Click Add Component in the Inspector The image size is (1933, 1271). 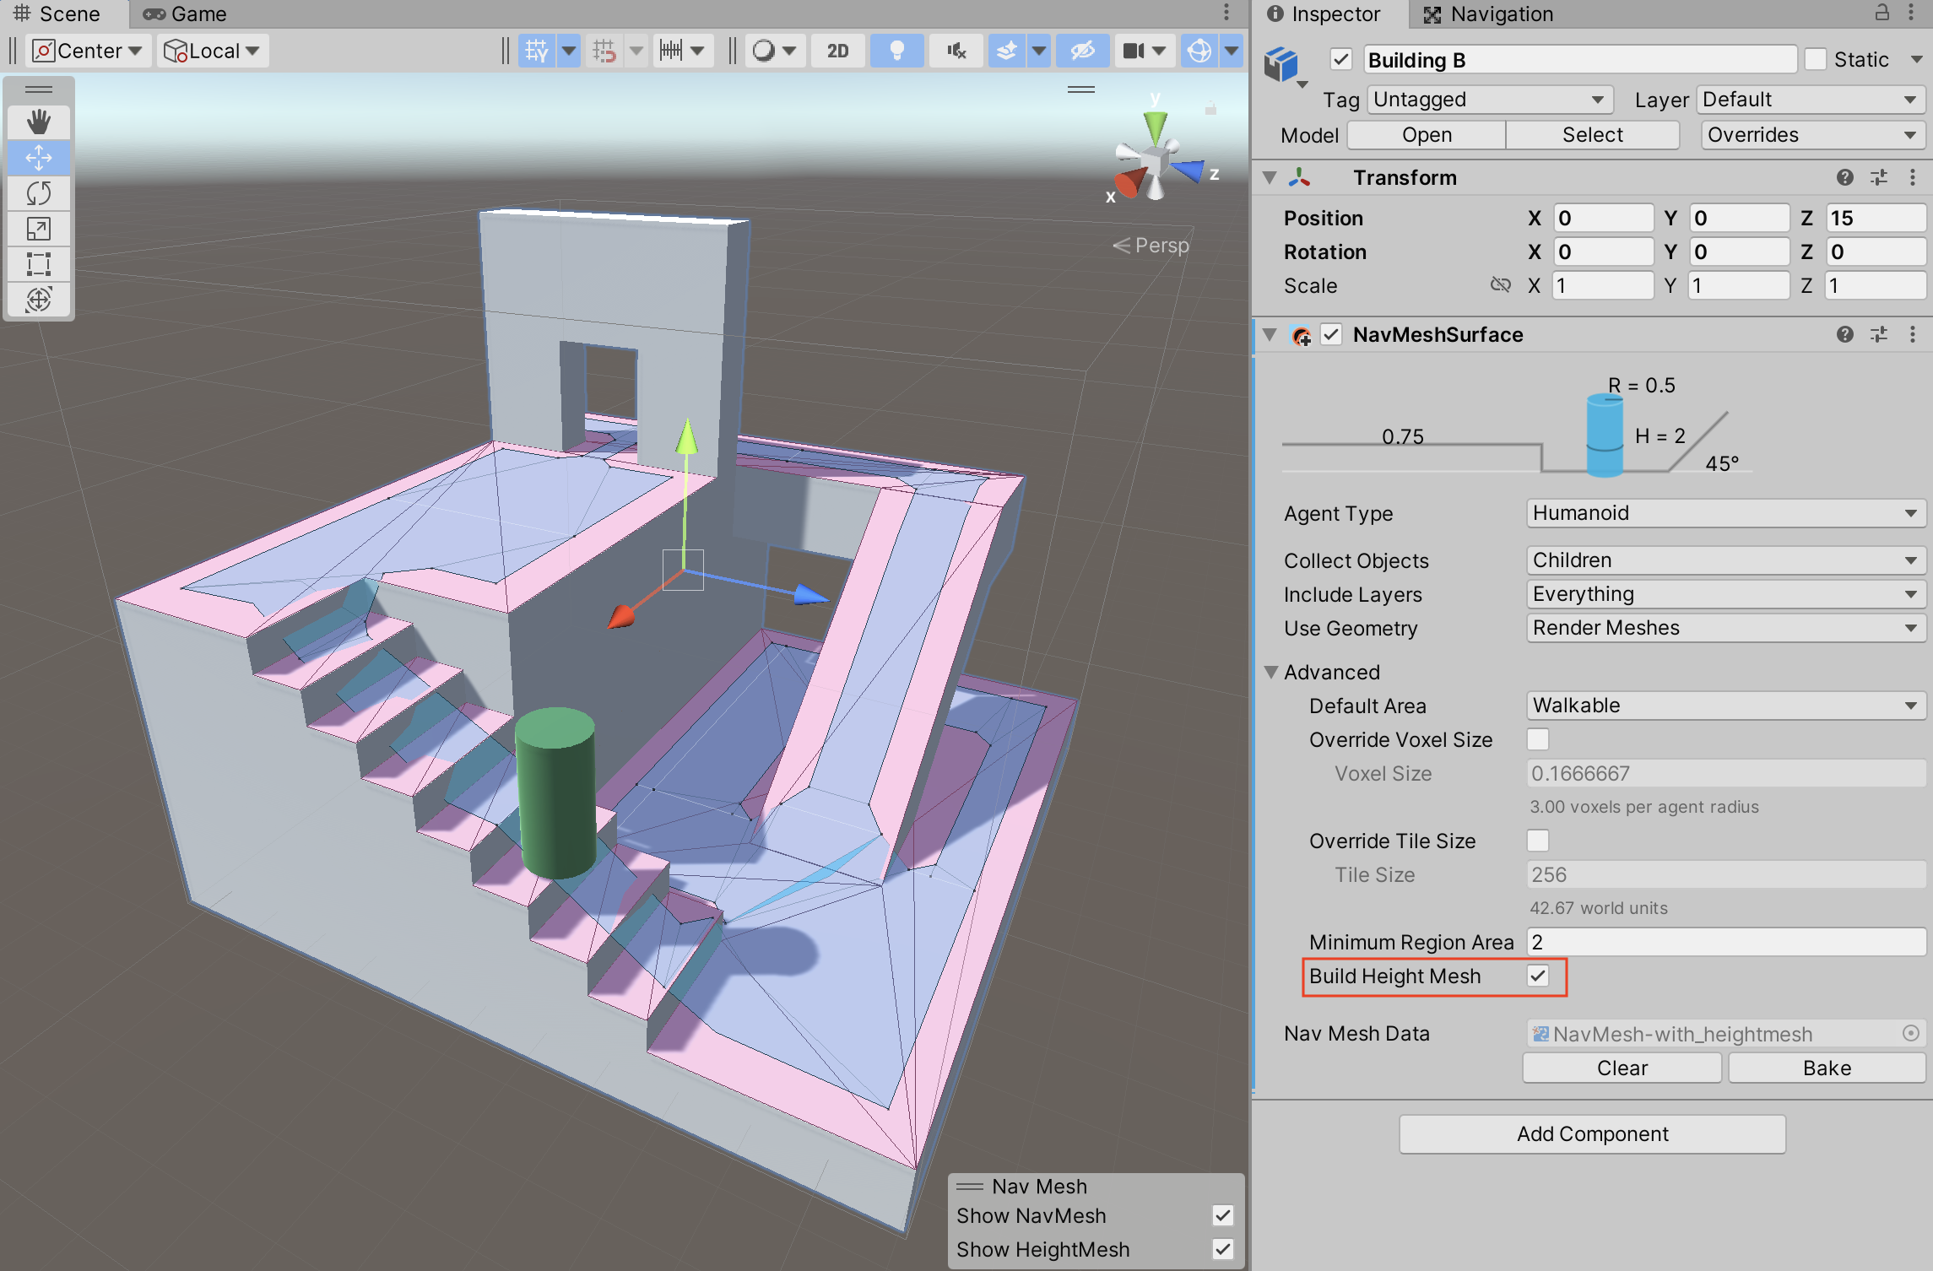1591,1133
